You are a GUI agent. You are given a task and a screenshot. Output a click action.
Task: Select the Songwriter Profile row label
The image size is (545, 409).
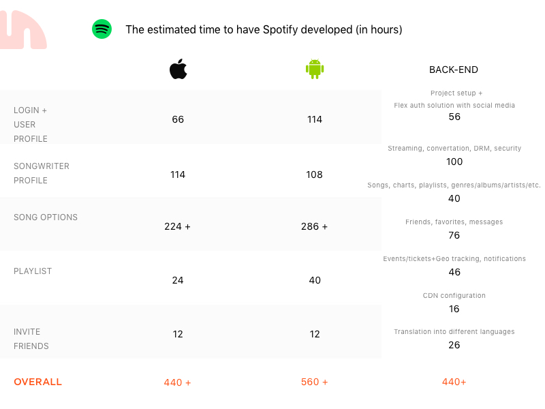tap(42, 173)
